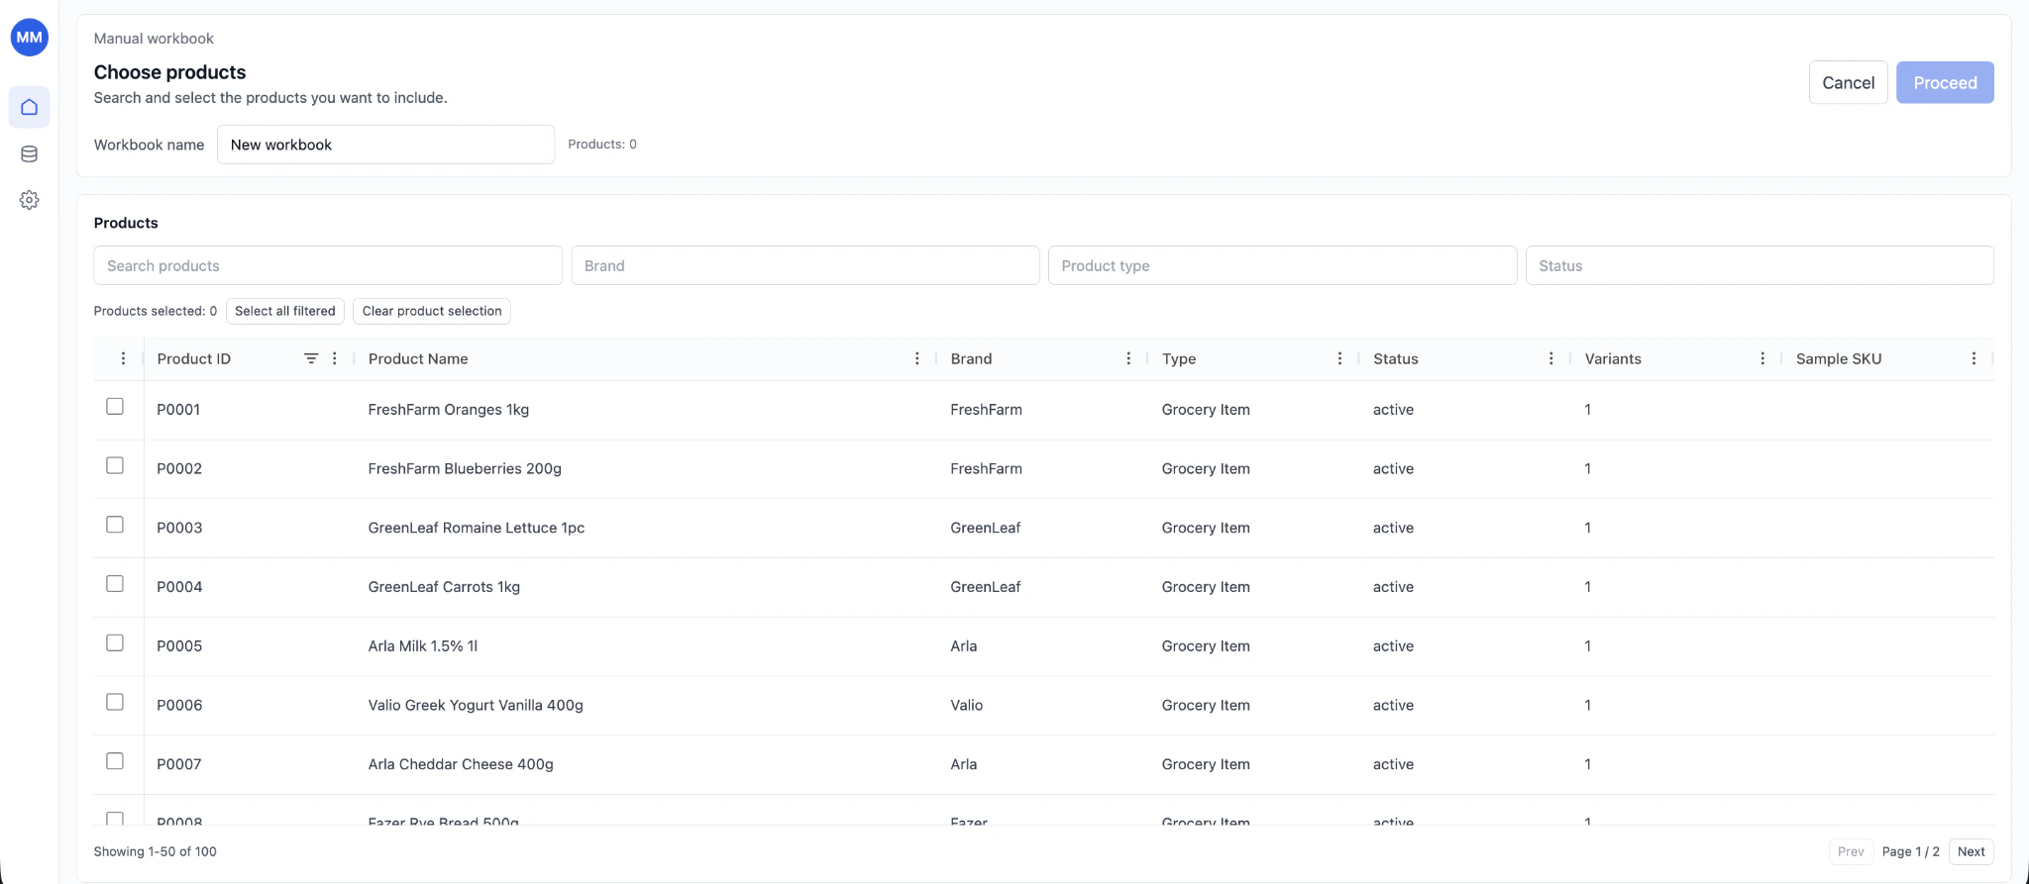Open the Type column menu dots

1339,358
